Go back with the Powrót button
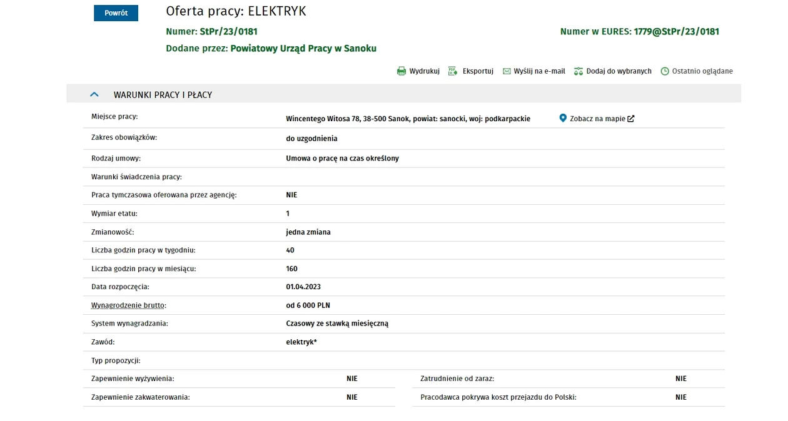Screen dimensions: 788x421 [116, 13]
